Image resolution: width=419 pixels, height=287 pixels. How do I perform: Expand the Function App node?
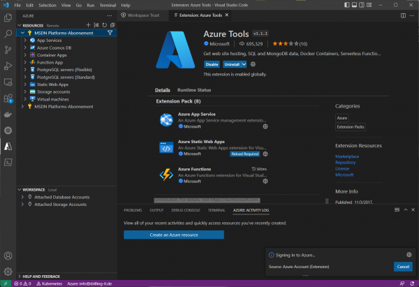pyautogui.click(x=25, y=62)
